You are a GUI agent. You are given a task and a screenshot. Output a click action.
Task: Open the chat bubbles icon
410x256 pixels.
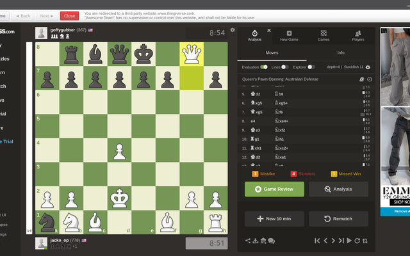pyautogui.click(x=271, y=241)
